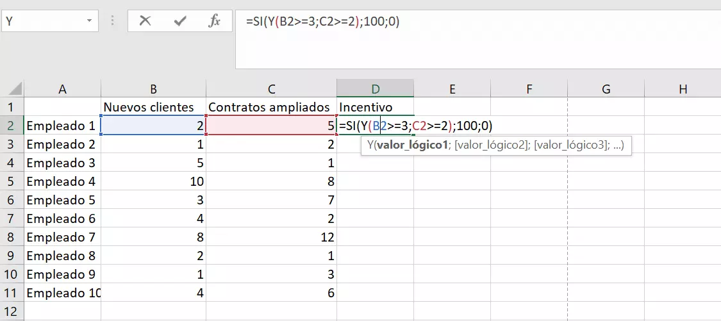Expand the Name Box dropdown arrow
The image size is (721, 321).
click(x=88, y=22)
